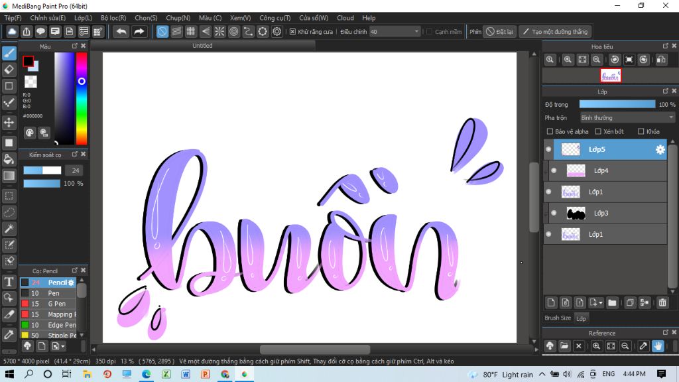Select the G Pen brush
Viewport: 679px width, 382px height.
click(48, 304)
